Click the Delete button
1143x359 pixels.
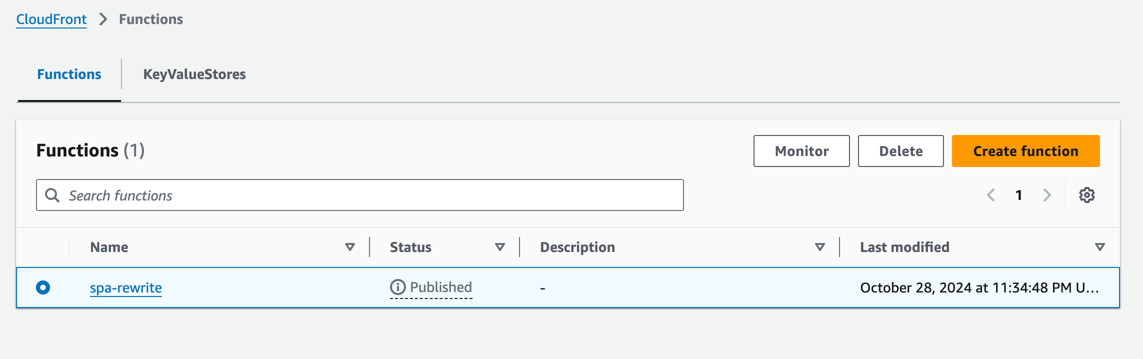[900, 151]
